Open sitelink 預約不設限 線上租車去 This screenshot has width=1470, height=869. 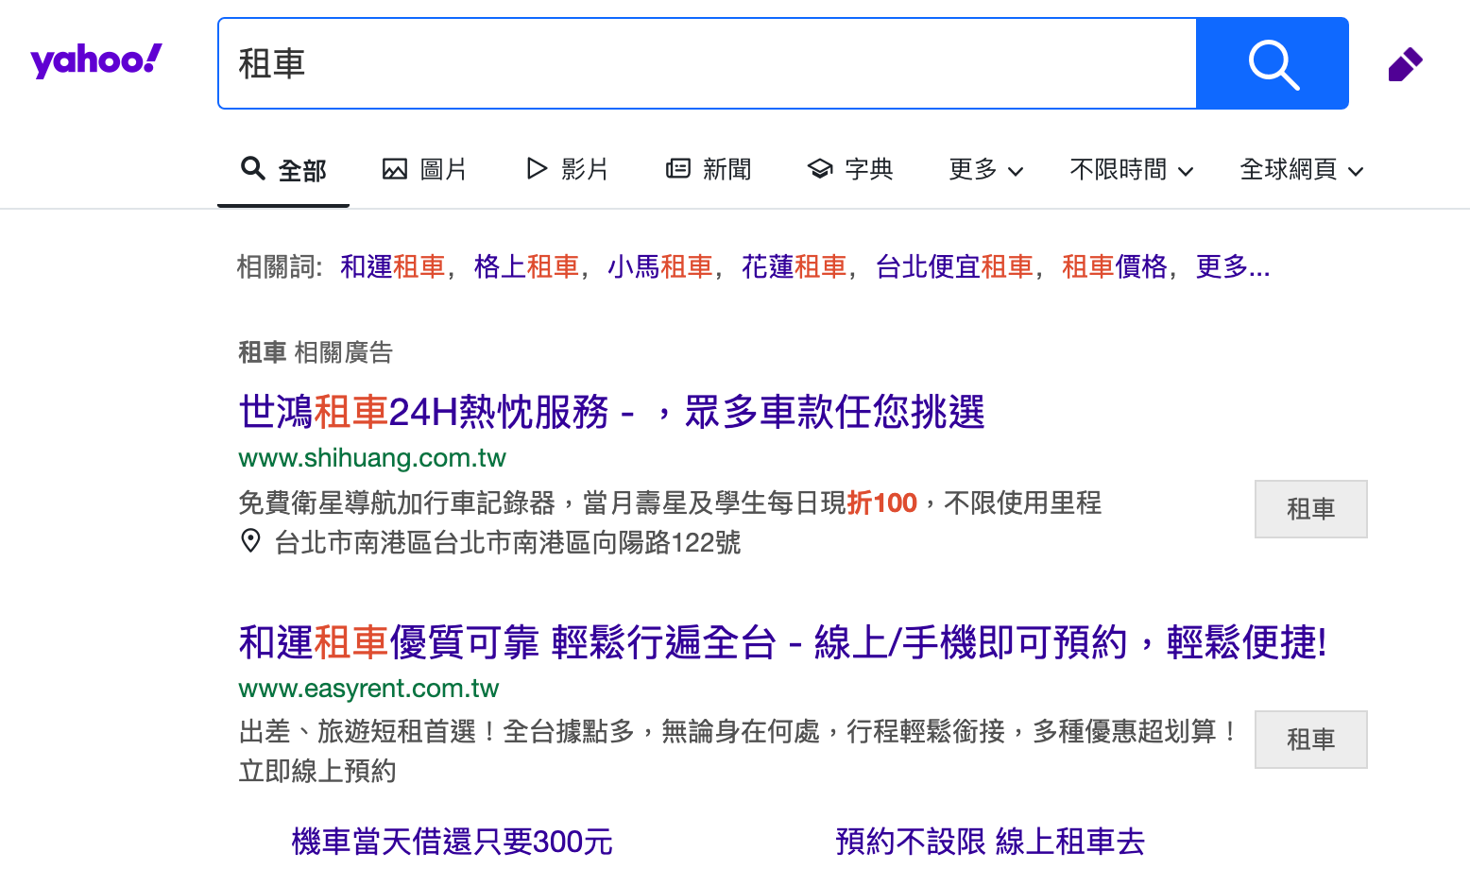pos(990,842)
